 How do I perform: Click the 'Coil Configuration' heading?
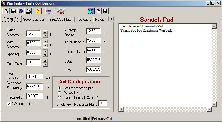coord(79,81)
